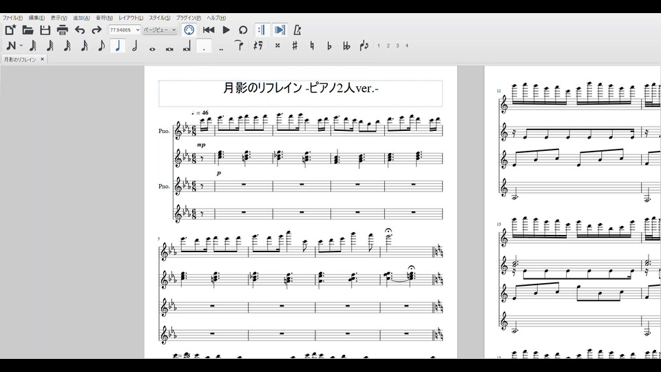Click the tempo marking = 46

pos(200,112)
